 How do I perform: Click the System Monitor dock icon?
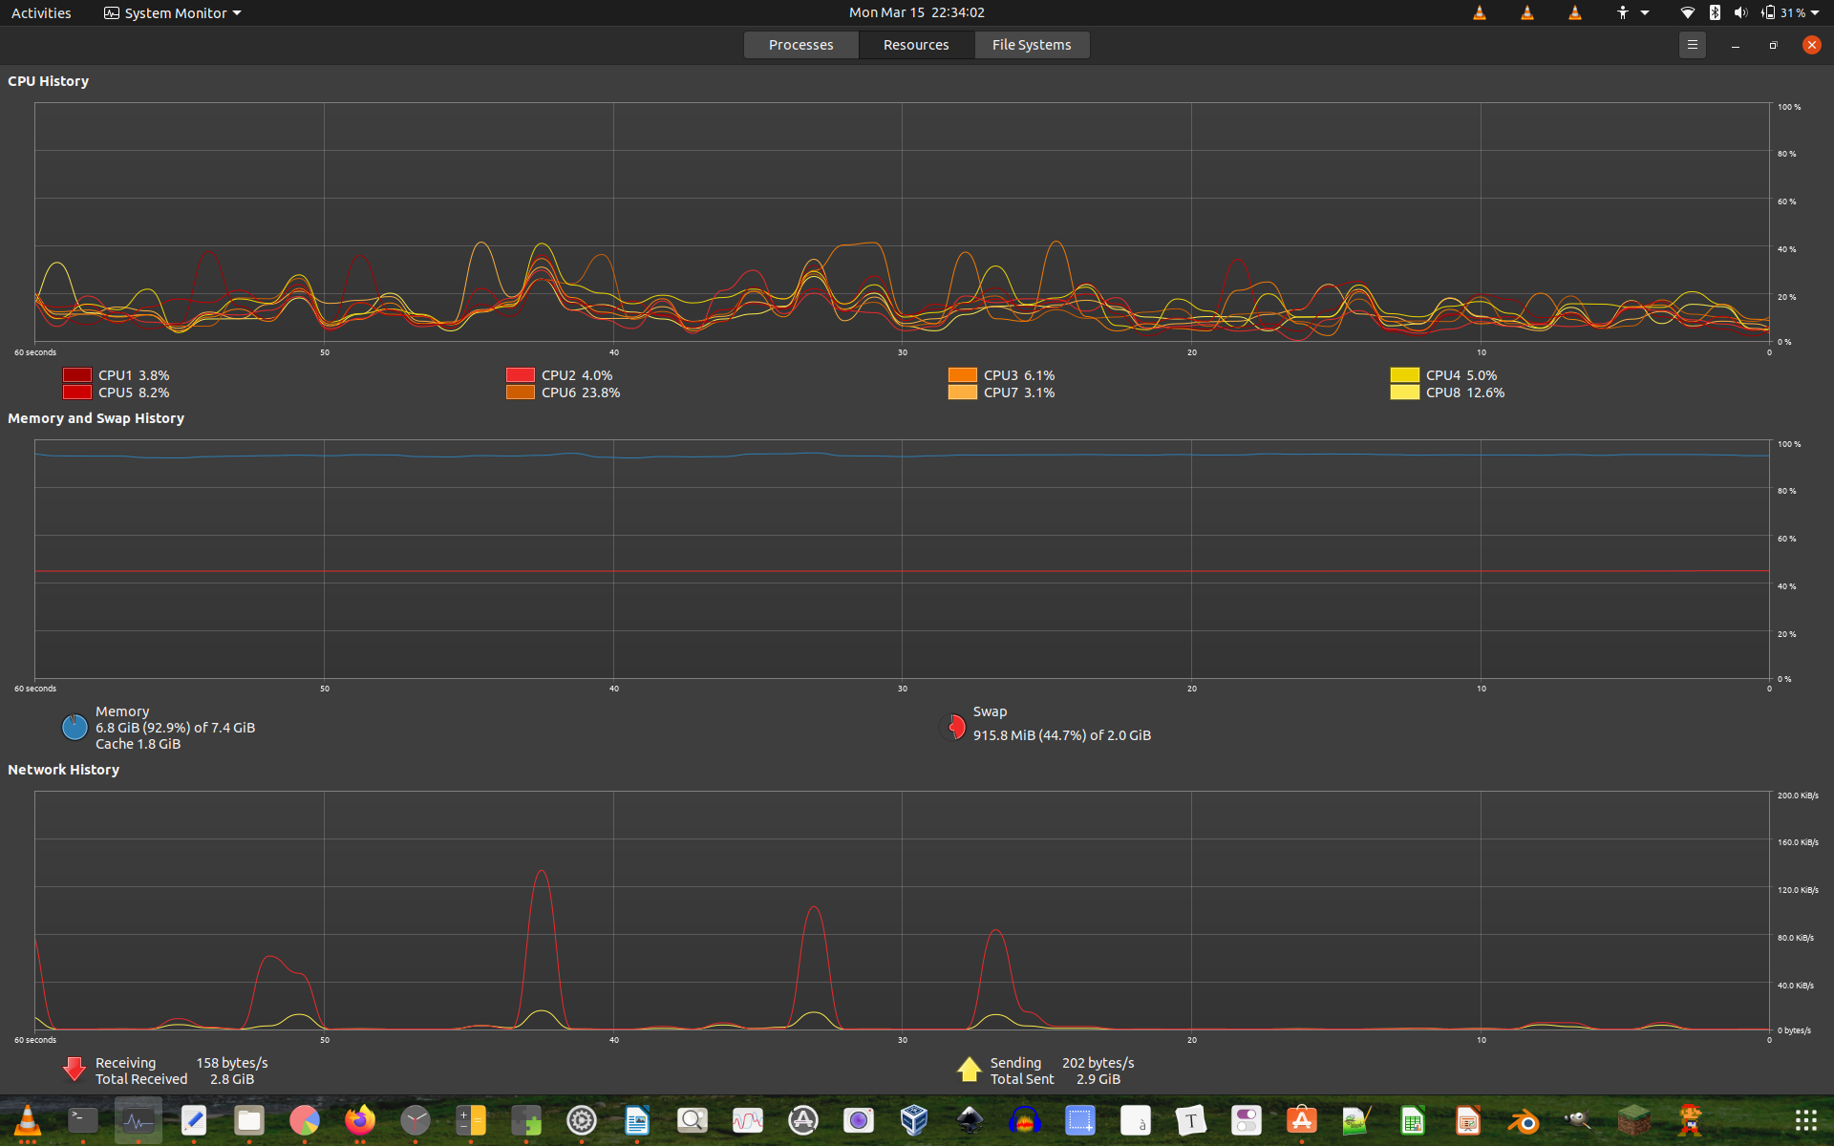(139, 1120)
